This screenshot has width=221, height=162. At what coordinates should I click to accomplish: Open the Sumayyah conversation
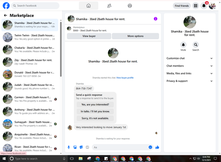click(x=30, y=124)
